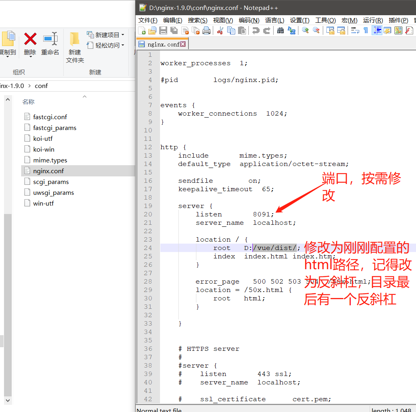The width and height of the screenshot is (416, 412).
Task: Undo the last edit
Action: click(256, 30)
